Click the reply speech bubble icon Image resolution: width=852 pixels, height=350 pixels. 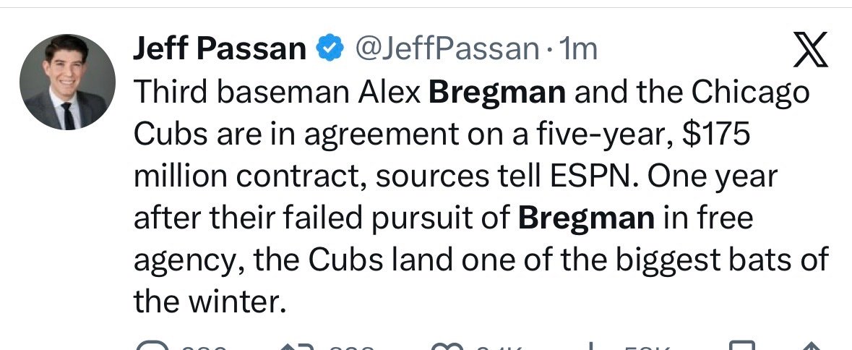[148, 346]
